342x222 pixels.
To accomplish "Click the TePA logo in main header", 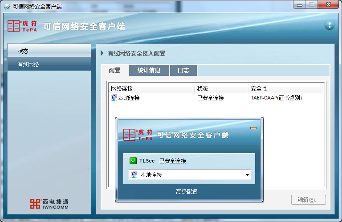I will 22,26.
